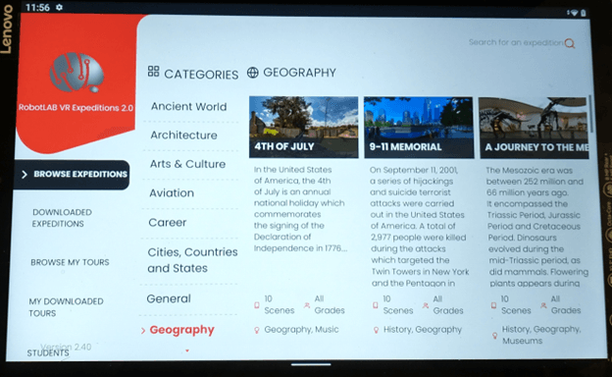Click the Android status bar gear icon
612x377 pixels.
click(x=59, y=7)
